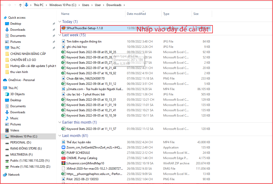Open Network at the bottom of the sidebar

pyautogui.click(x=14, y=174)
